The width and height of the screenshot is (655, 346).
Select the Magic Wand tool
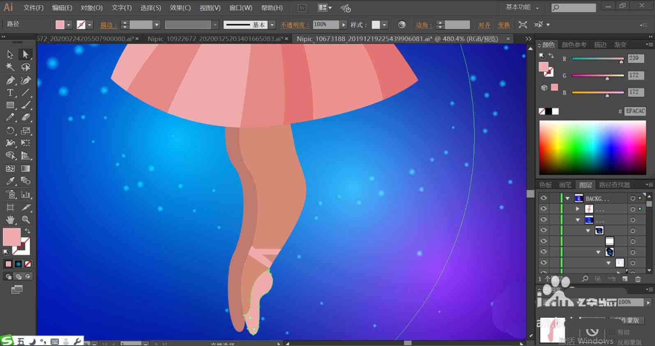pos(10,67)
